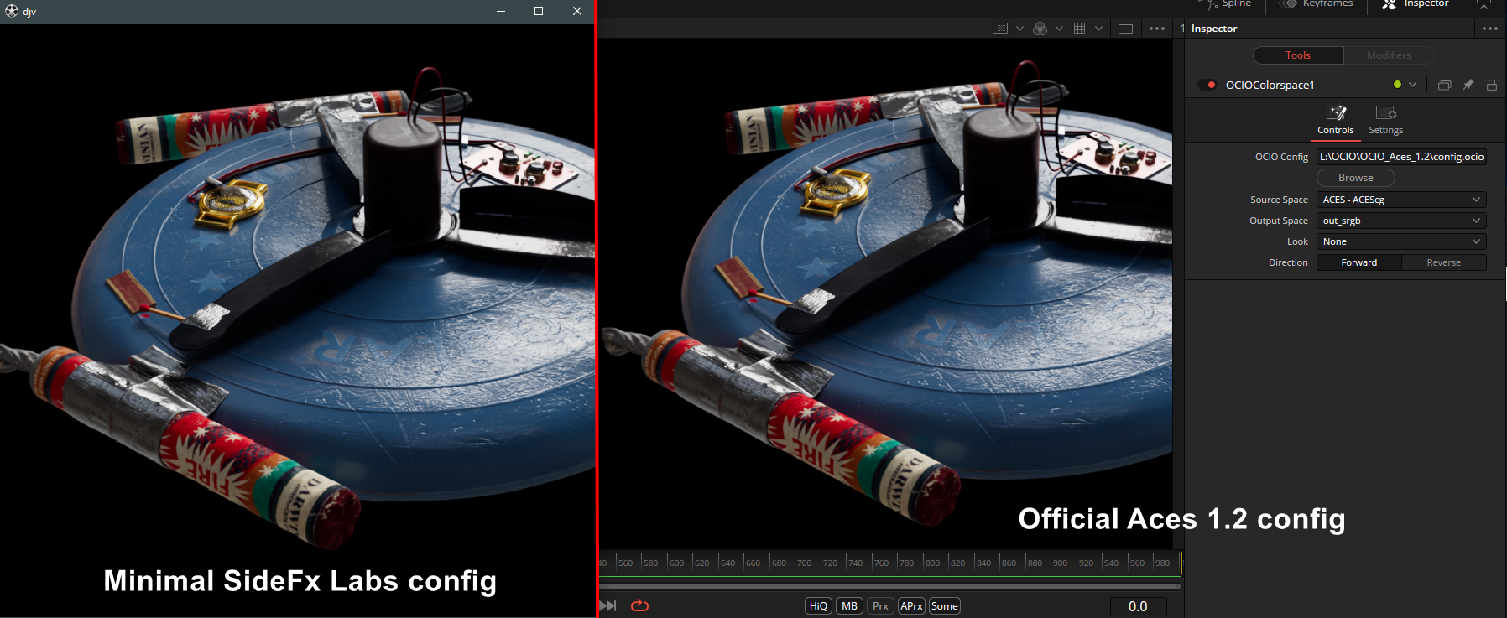
Task: Expand the grid guides dropdown arrow
Action: 1098,29
